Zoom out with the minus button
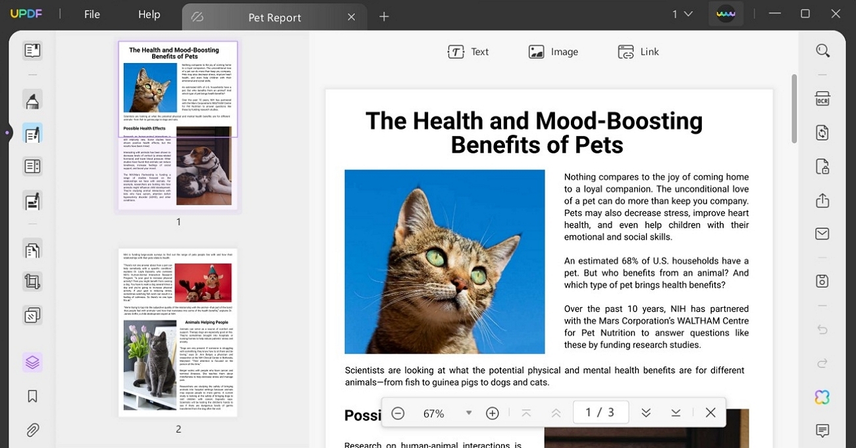 (x=398, y=413)
